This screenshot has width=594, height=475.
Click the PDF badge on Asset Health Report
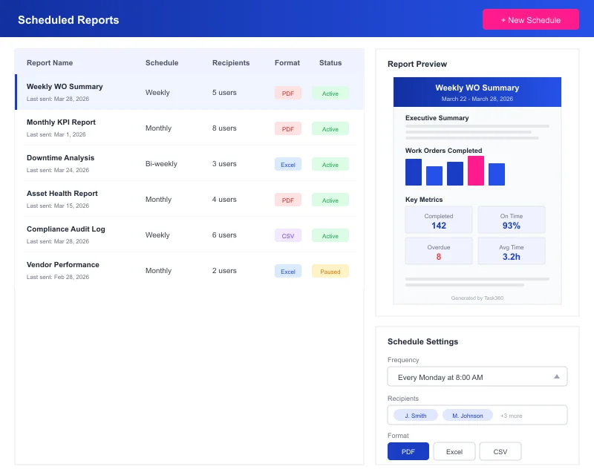point(287,200)
